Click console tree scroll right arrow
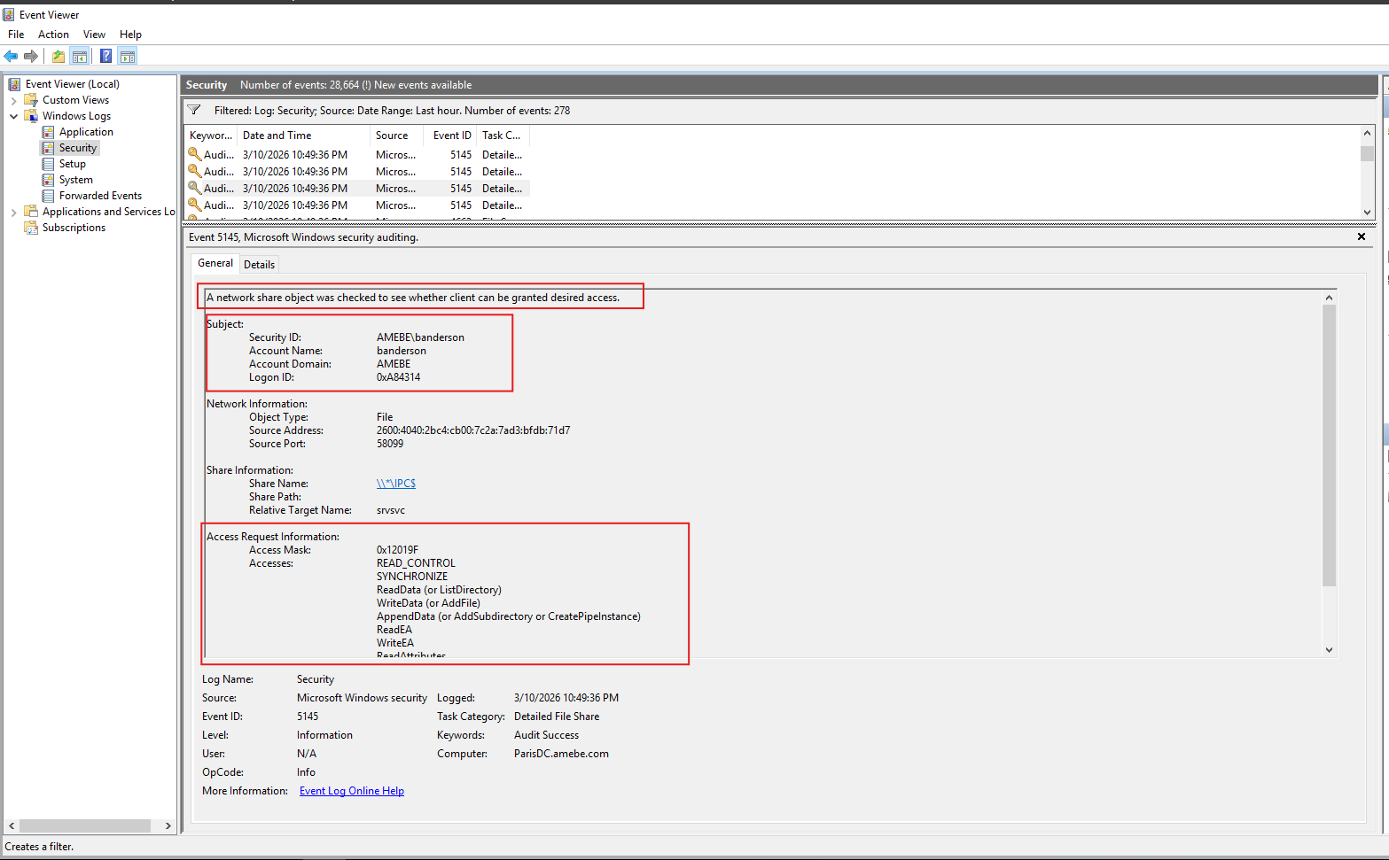 [168, 825]
